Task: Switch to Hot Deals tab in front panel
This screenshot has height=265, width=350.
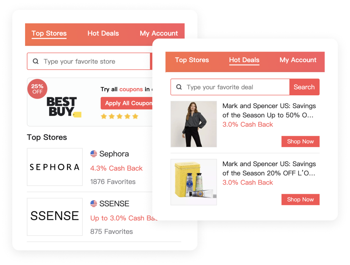Action: coord(244,60)
